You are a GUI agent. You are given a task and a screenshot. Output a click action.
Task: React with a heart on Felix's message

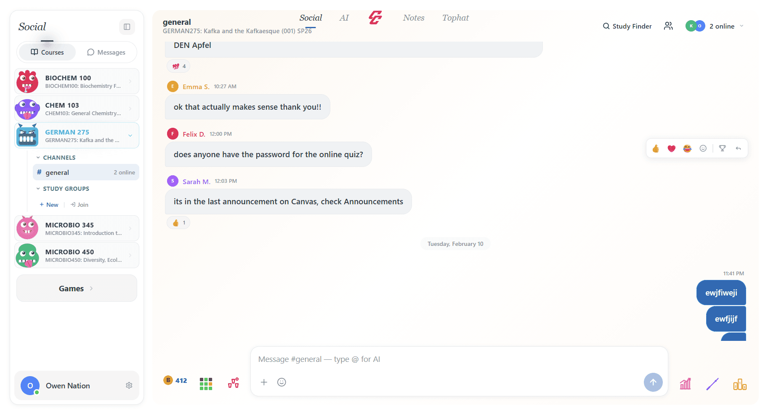671,148
